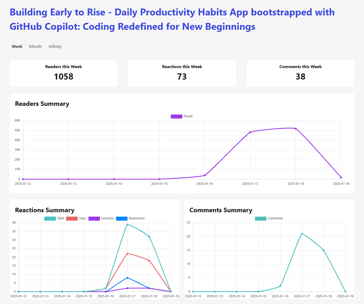Click the Bookmarks legend label

[x=137, y=218]
